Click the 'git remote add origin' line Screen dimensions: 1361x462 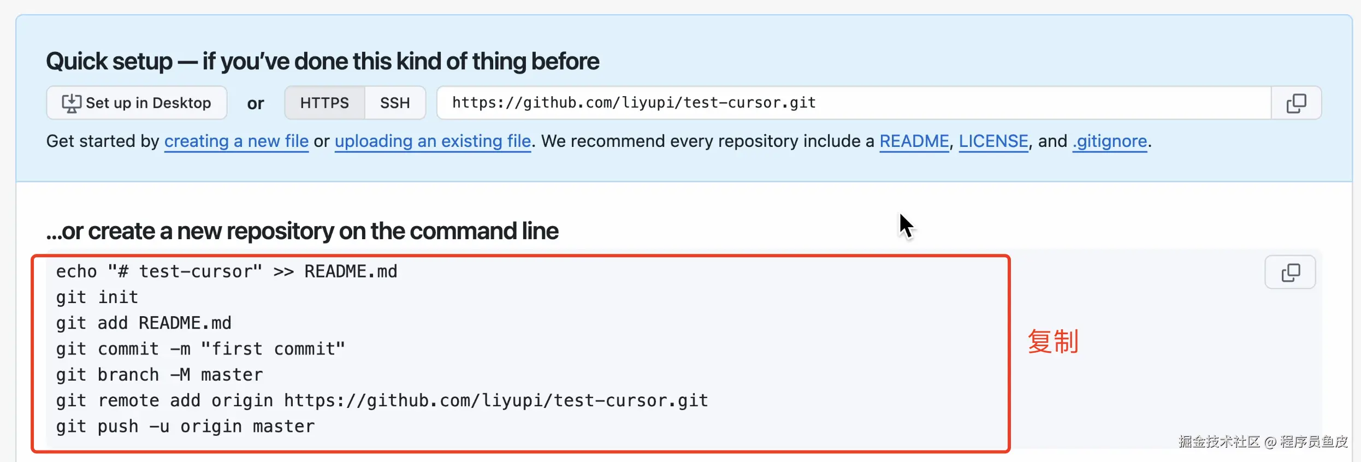point(382,401)
